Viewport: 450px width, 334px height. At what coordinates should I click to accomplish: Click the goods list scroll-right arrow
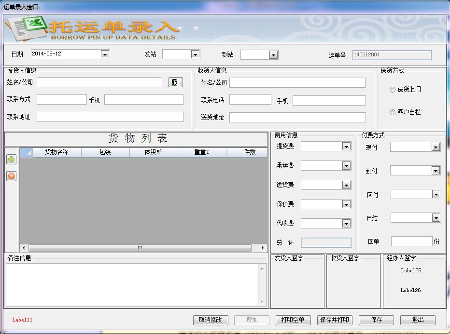pyautogui.click(x=263, y=248)
